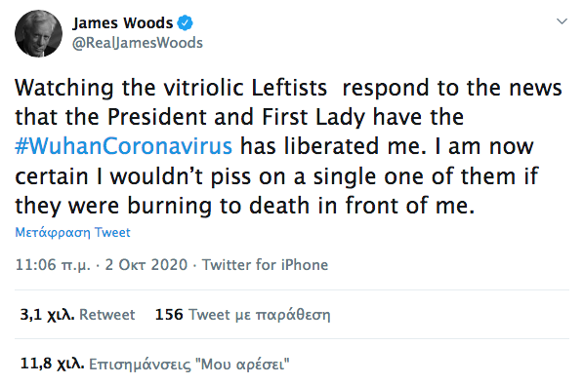Open James Woods' profile avatar photo
The image size is (584, 385).
(x=38, y=33)
